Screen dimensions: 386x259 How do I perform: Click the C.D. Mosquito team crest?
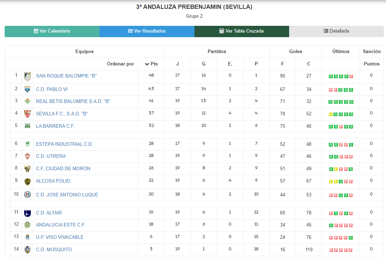pyautogui.click(x=27, y=250)
